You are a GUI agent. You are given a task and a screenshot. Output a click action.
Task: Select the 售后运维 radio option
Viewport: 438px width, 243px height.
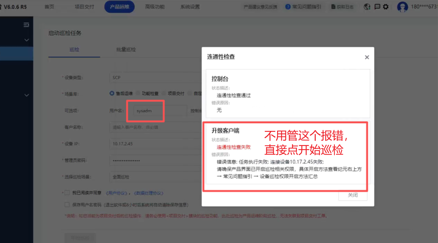pos(112,93)
